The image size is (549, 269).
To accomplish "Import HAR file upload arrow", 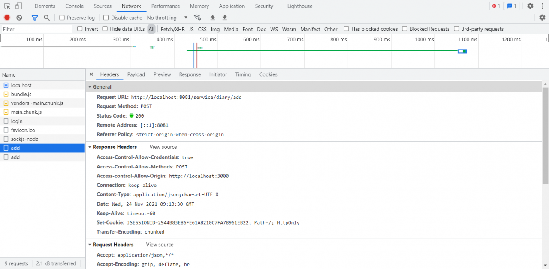I will pos(212,18).
